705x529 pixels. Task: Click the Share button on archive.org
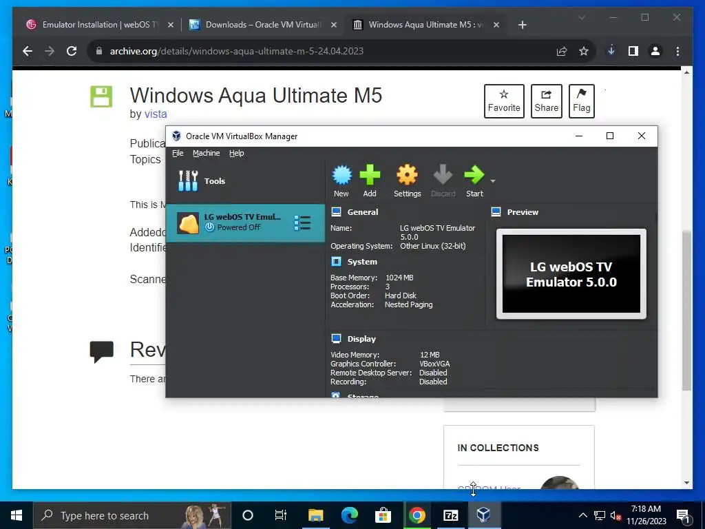coord(546,101)
